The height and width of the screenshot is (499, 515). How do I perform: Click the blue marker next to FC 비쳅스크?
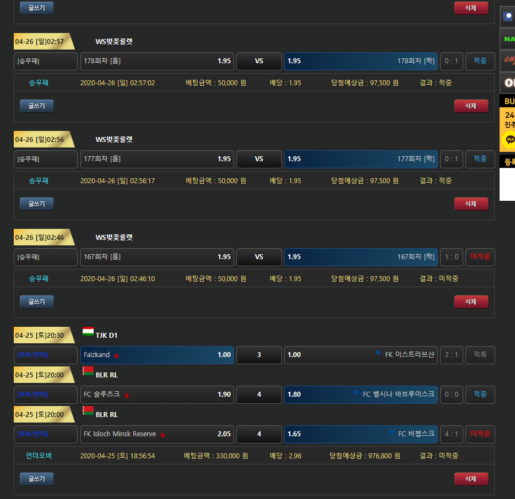pos(391,432)
